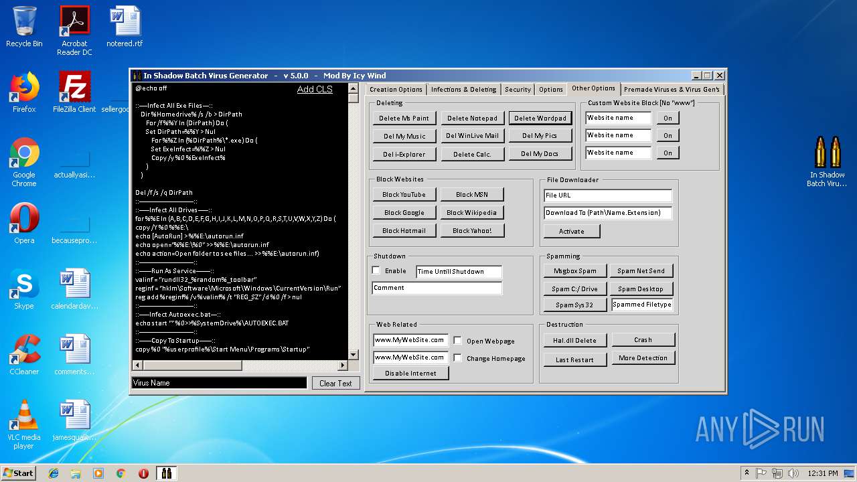Click the code pane scroll down arrow
This screenshot has width=857, height=482.
point(354,355)
